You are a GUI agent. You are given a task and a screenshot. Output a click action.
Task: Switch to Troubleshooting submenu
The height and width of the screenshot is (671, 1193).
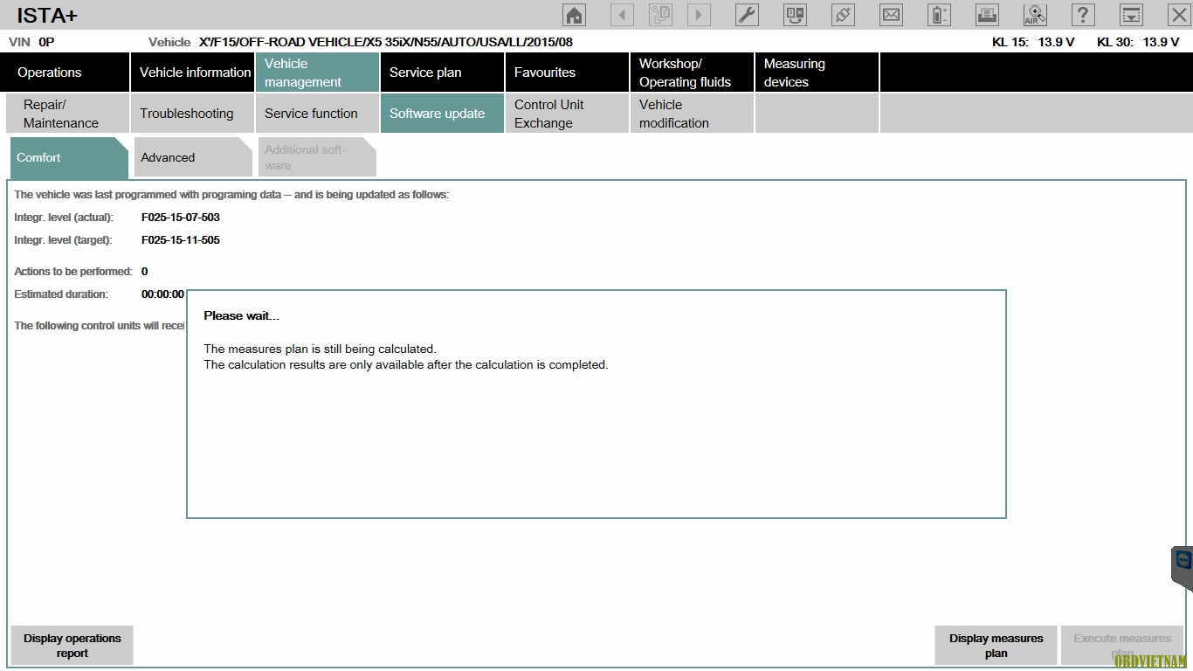pyautogui.click(x=193, y=114)
